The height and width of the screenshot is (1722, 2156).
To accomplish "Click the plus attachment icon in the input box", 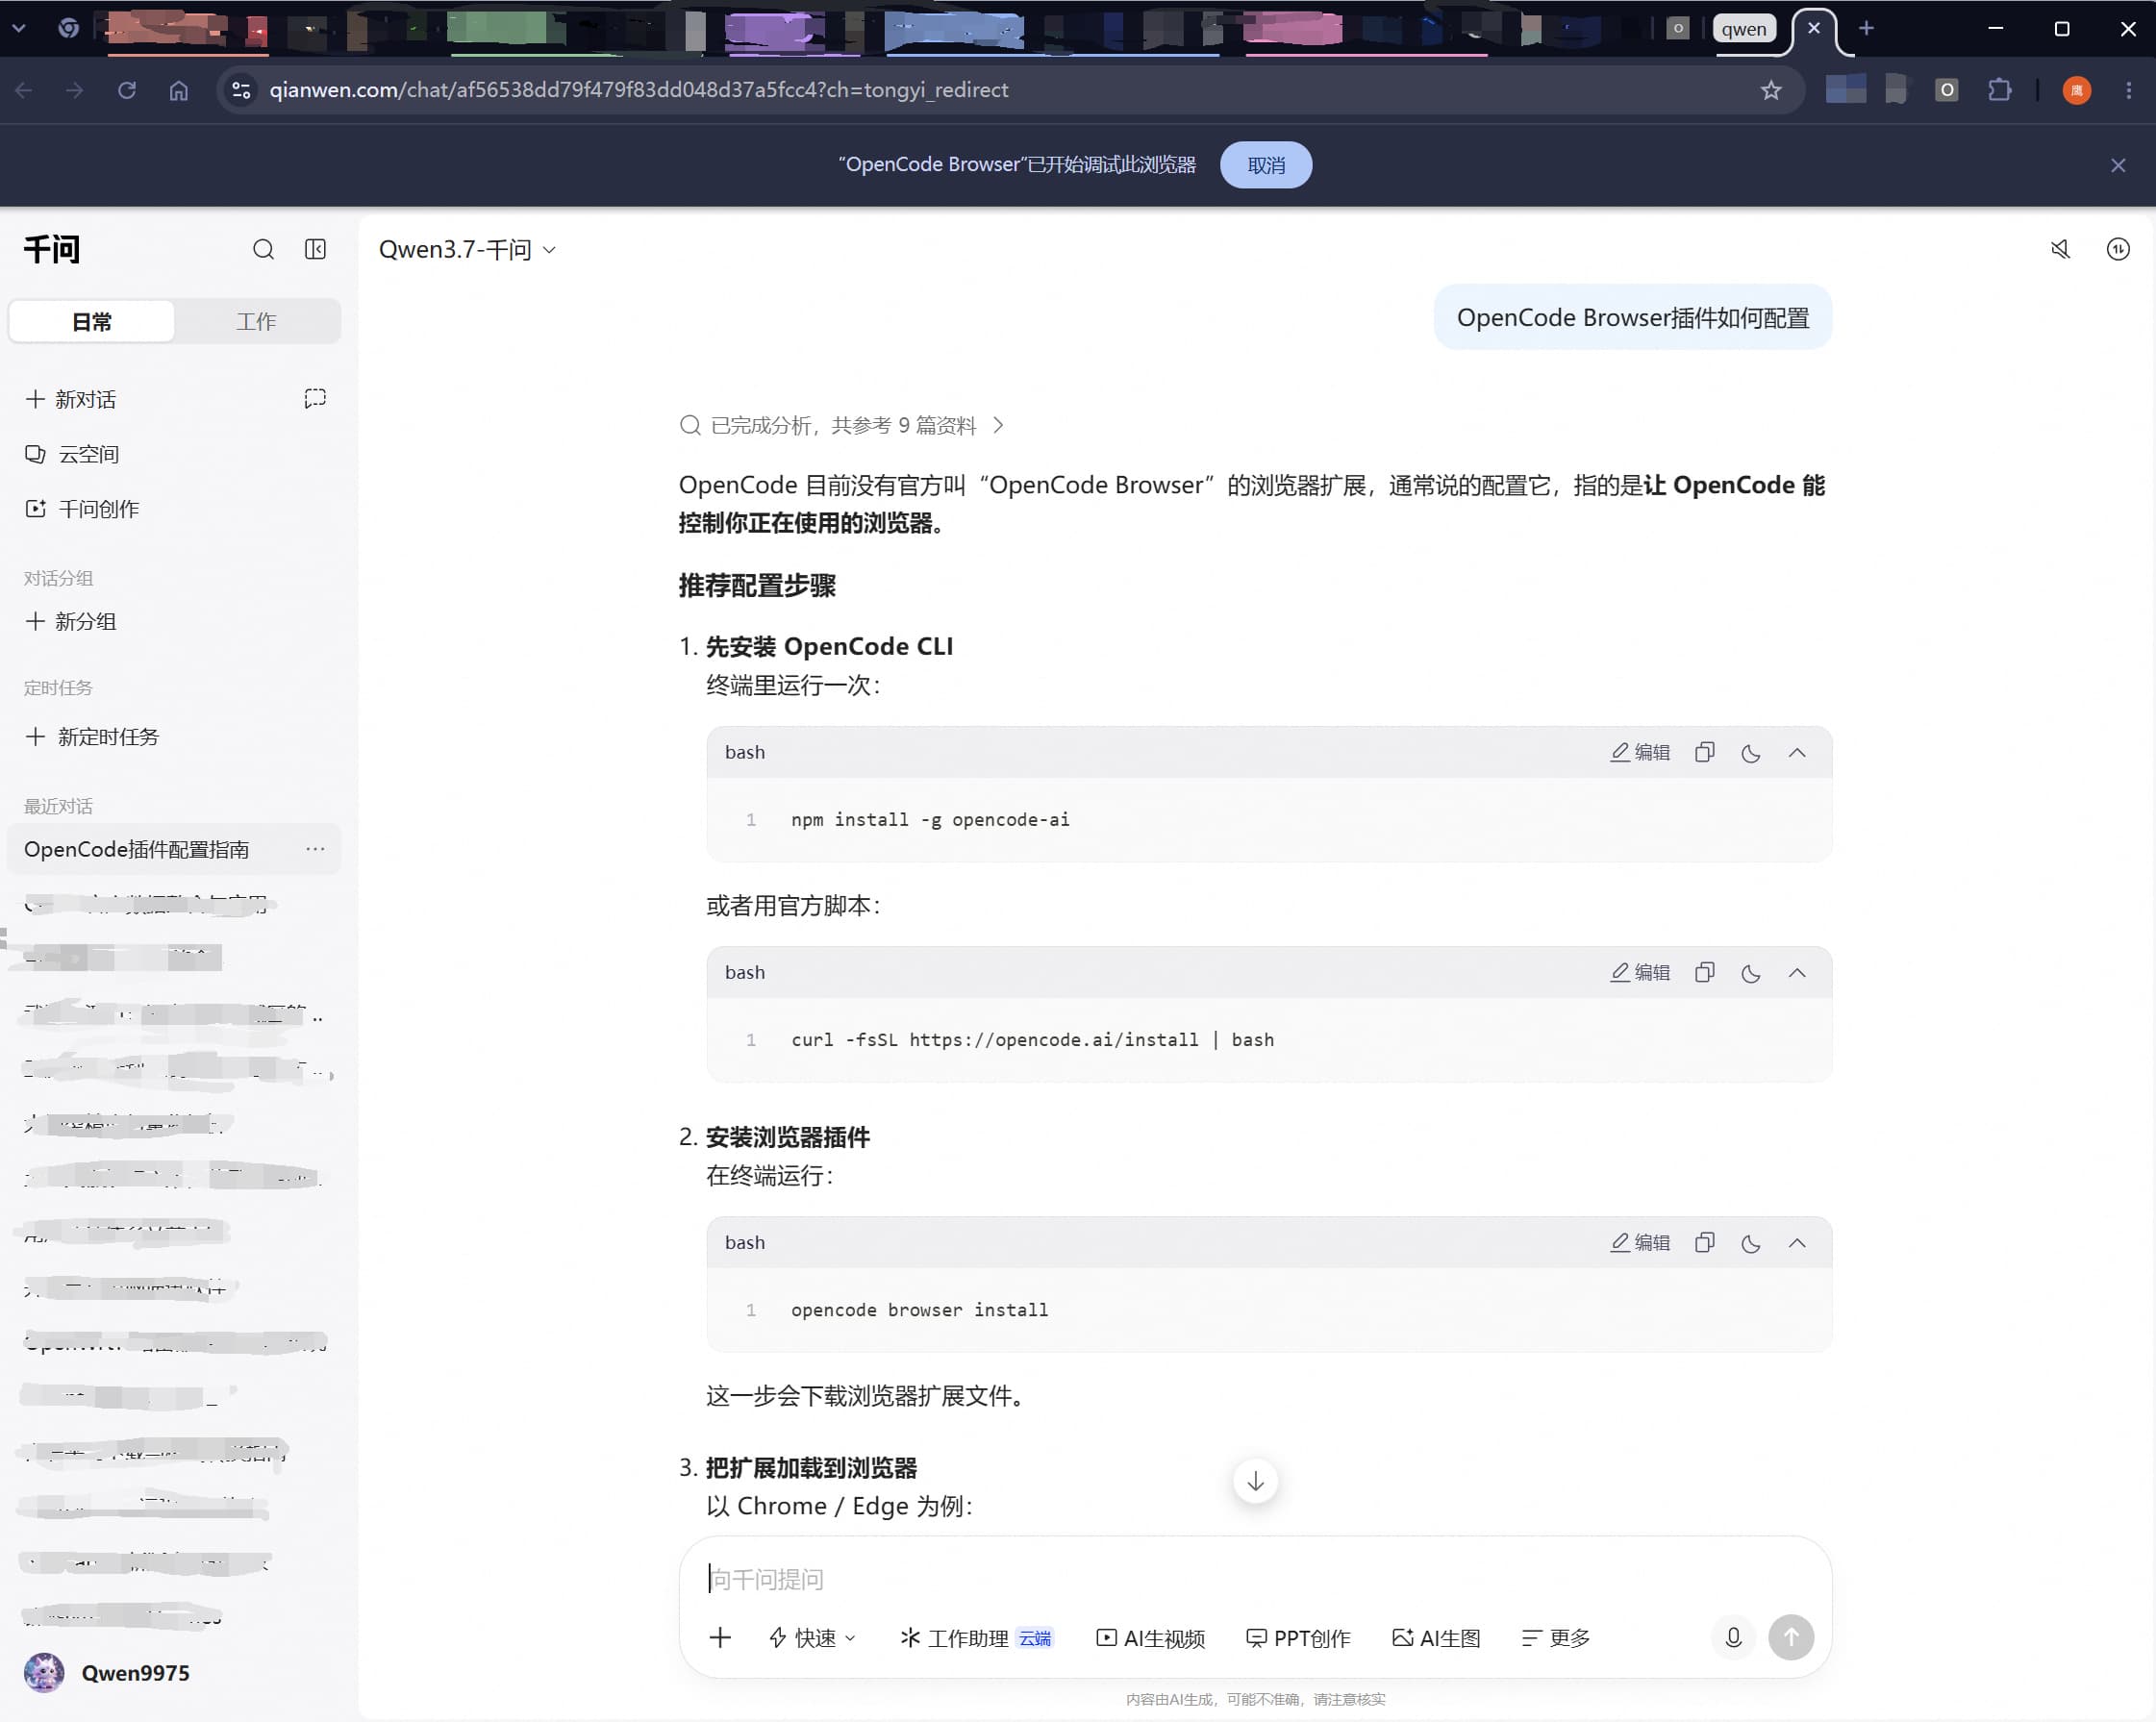I will pyautogui.click(x=720, y=1637).
